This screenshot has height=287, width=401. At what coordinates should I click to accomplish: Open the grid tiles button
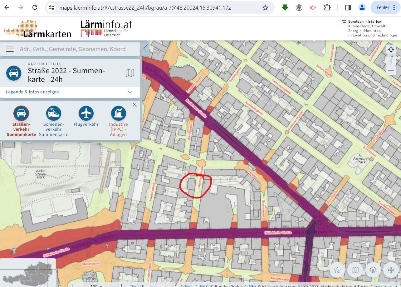click(x=391, y=270)
